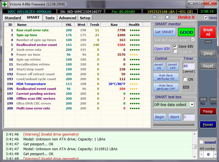Select the Power-on time row

[77, 54]
